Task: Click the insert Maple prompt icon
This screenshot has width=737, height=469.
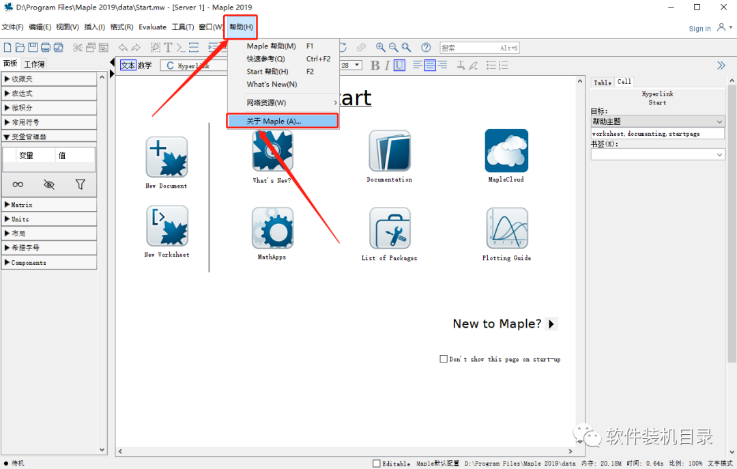Action: tap(180, 48)
